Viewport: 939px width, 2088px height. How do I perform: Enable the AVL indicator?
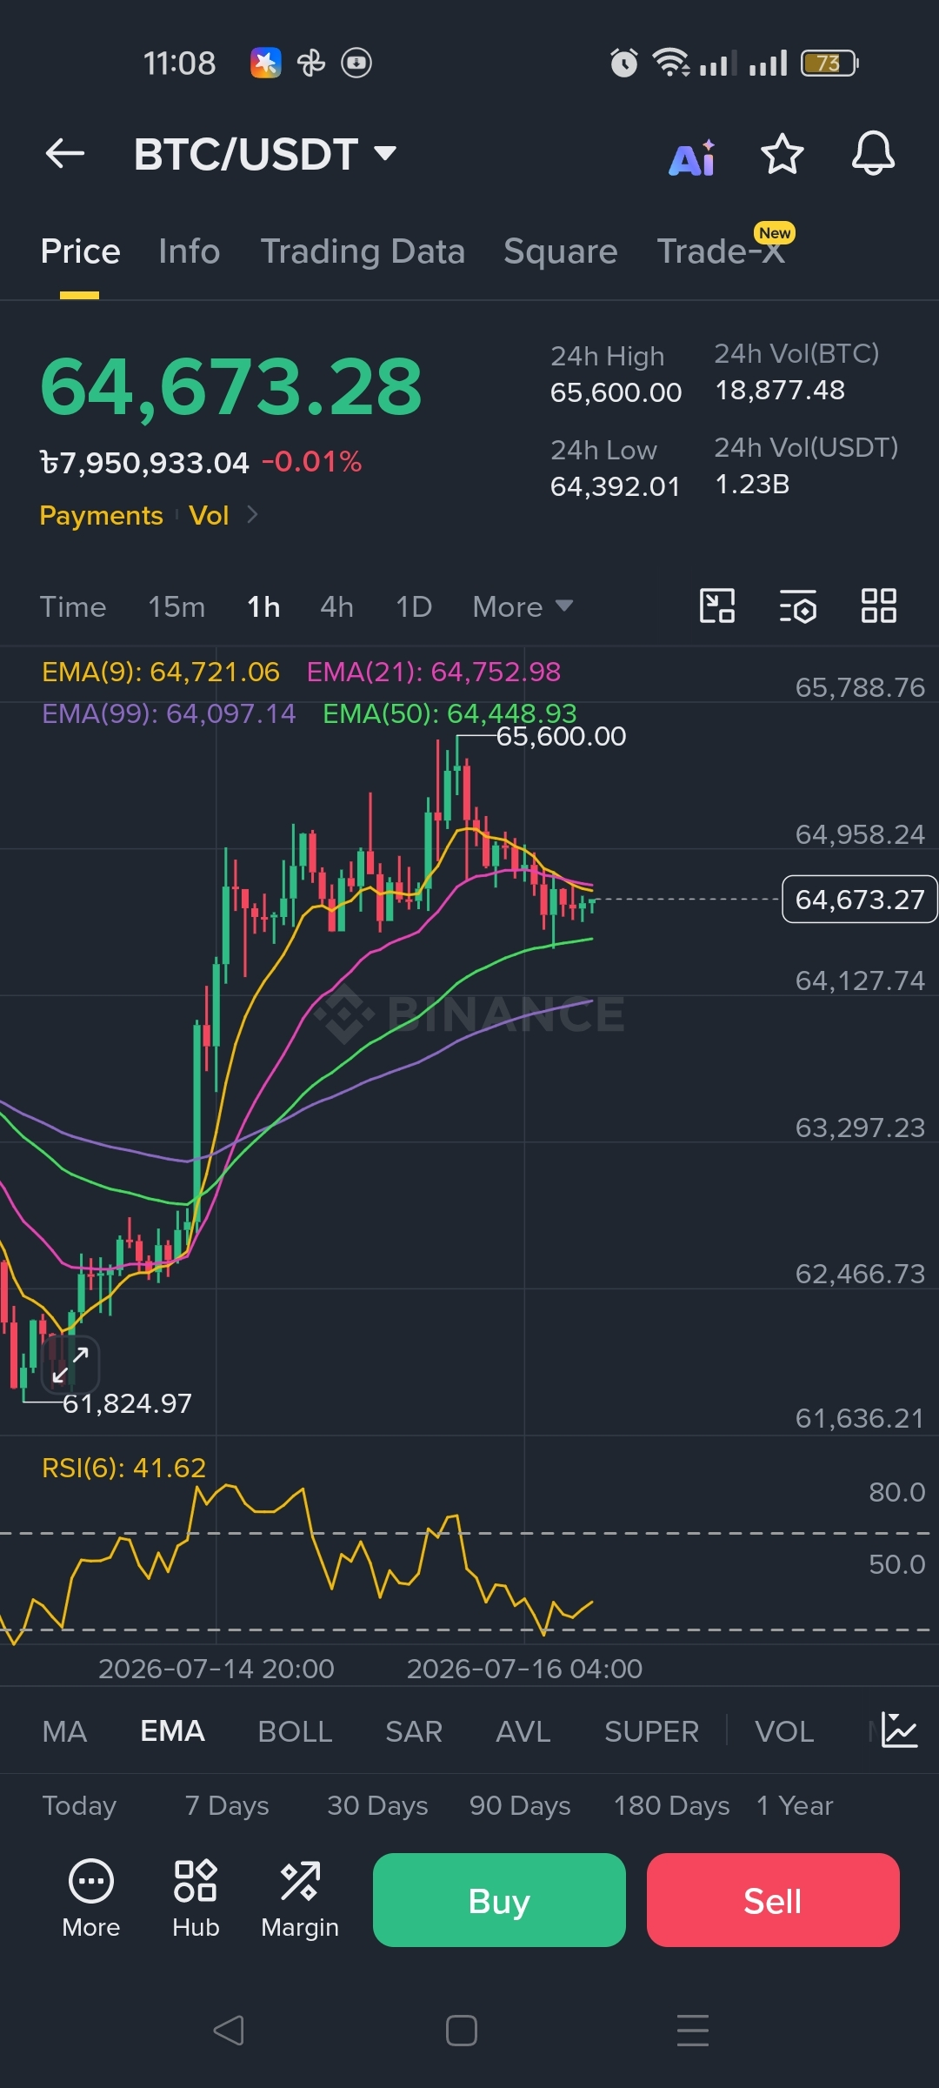click(523, 1731)
